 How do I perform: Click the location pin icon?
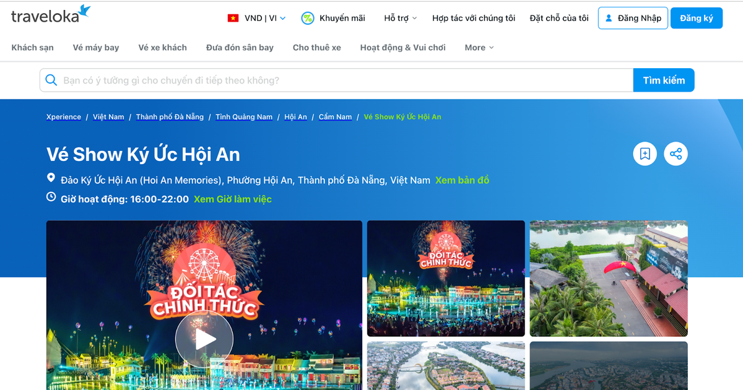51,178
